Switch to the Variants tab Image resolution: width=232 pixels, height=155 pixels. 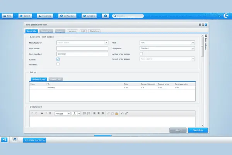click(x=72, y=31)
